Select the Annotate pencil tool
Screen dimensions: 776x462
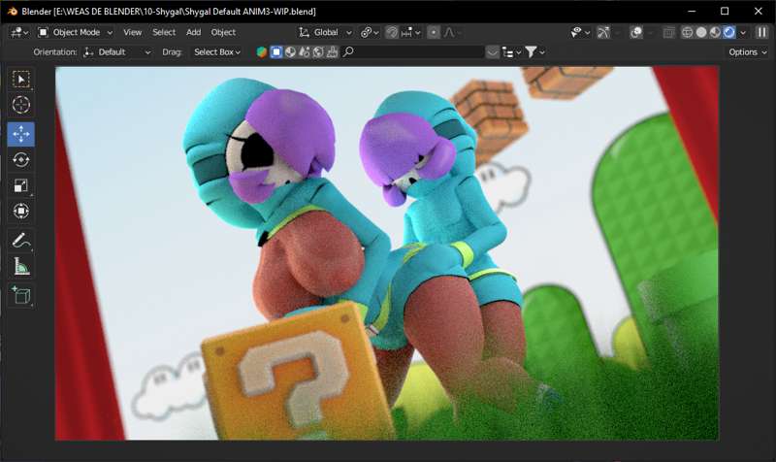(x=20, y=240)
